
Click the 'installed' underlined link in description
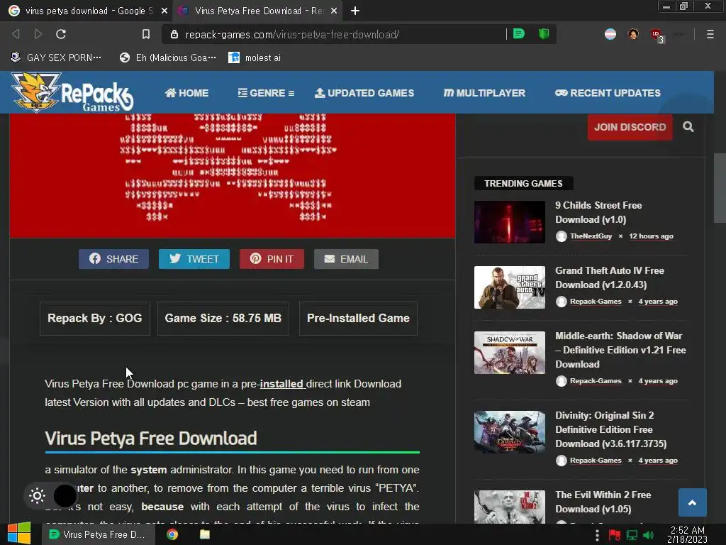coord(281,384)
